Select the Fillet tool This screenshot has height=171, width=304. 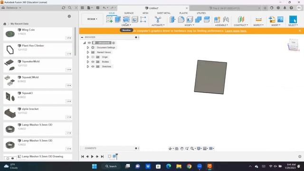(181, 19)
